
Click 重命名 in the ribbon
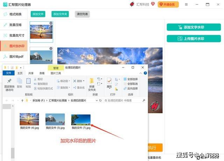click(79, 87)
